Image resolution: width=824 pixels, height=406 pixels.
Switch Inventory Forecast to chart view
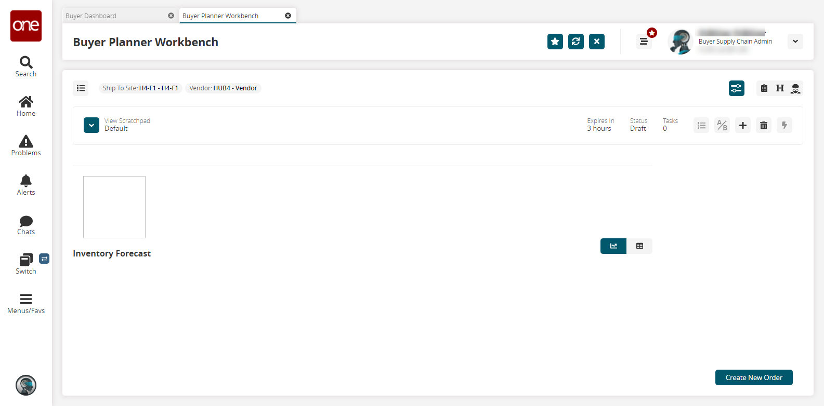pyautogui.click(x=613, y=246)
